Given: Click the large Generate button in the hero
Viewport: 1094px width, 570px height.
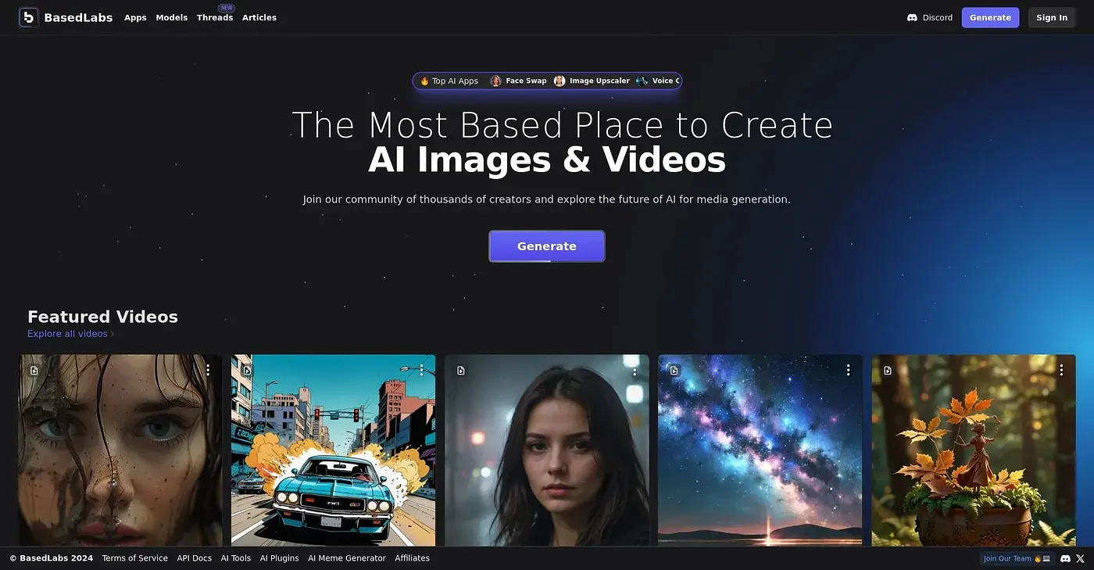Looking at the screenshot, I should coord(547,246).
